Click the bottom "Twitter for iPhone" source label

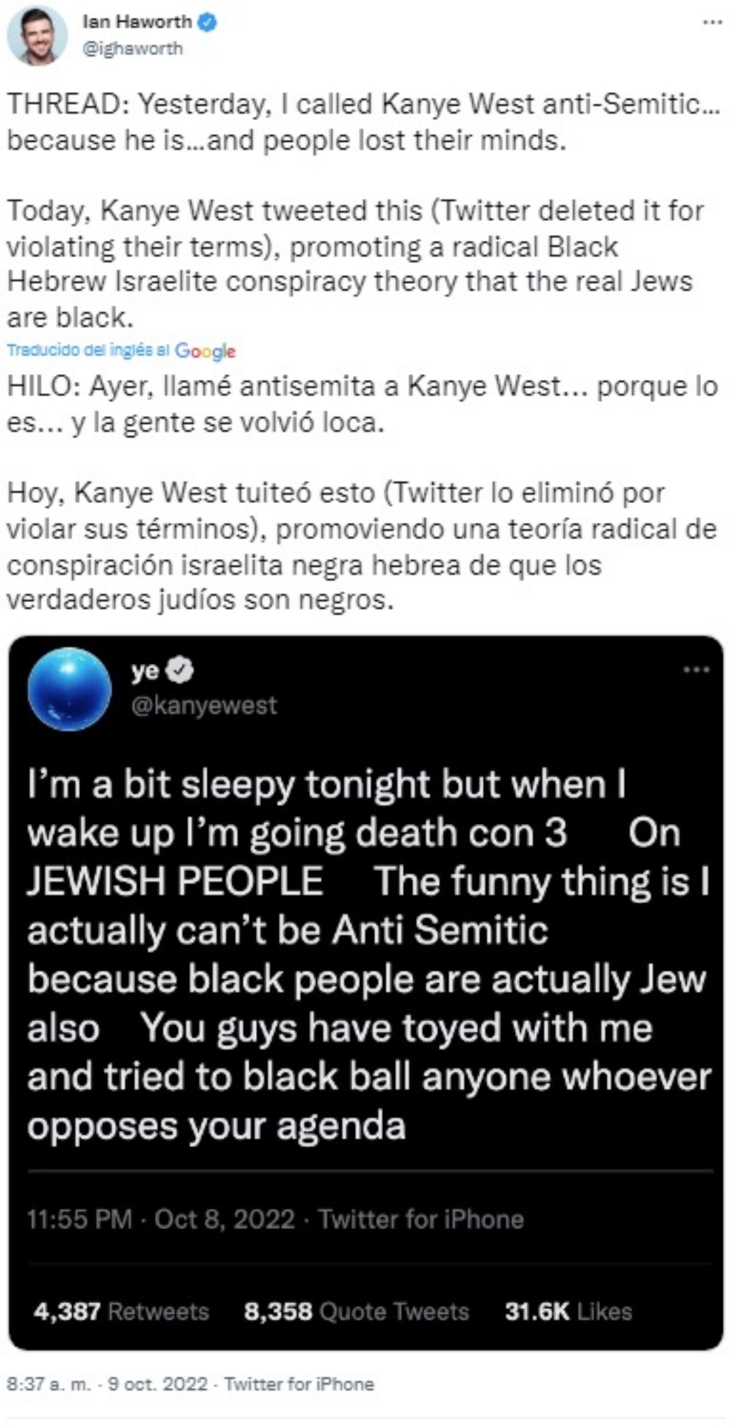tap(299, 1383)
